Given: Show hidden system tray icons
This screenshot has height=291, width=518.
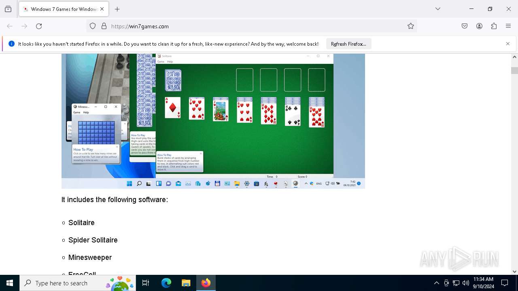Looking at the screenshot, I should (x=436, y=283).
